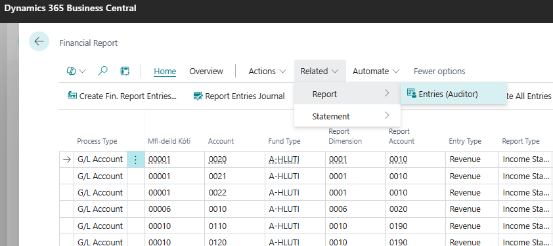The height and width of the screenshot is (246, 553).
Task: Click the Entries (Auditor) icon
Action: coord(412,93)
